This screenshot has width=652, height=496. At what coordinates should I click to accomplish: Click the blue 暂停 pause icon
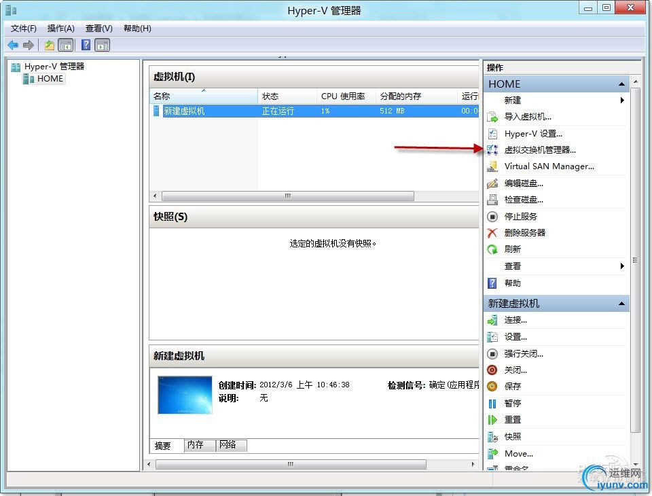(492, 403)
